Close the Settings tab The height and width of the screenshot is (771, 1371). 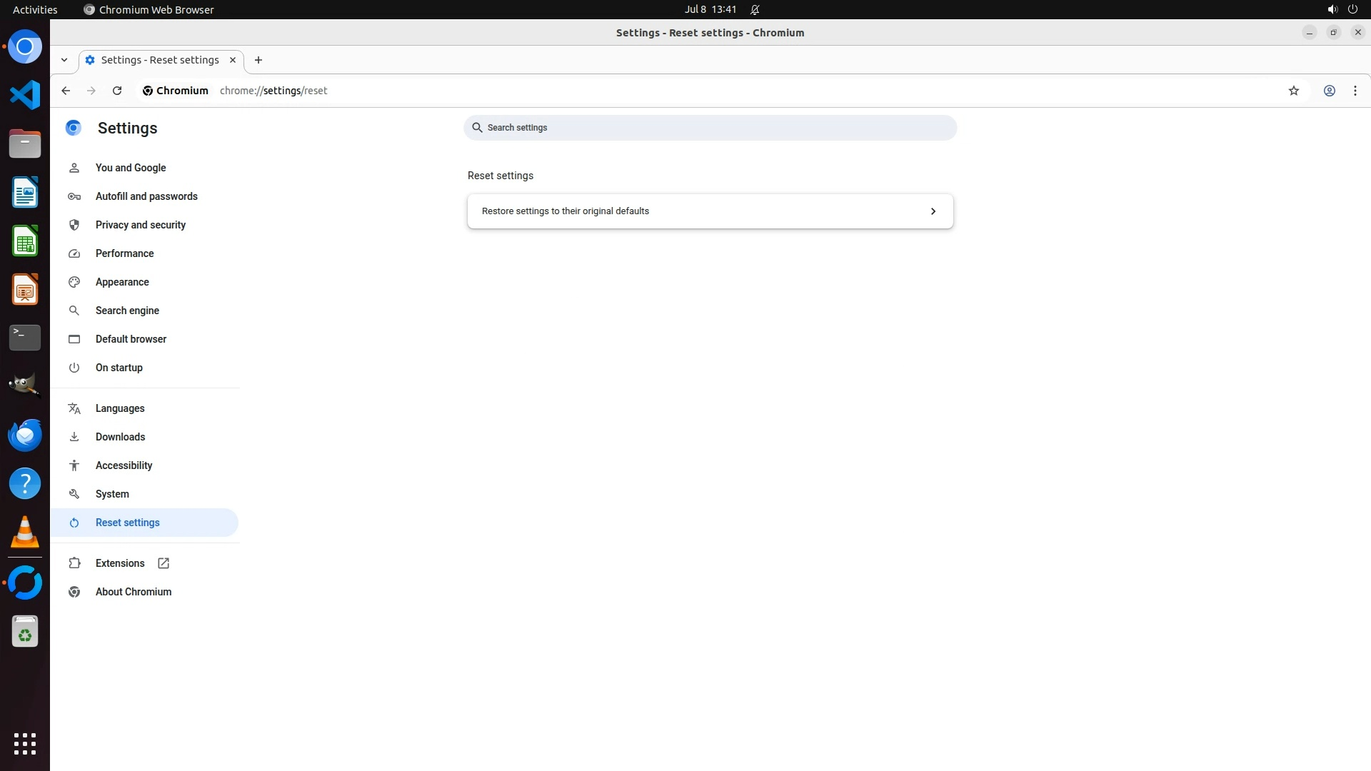tap(232, 60)
